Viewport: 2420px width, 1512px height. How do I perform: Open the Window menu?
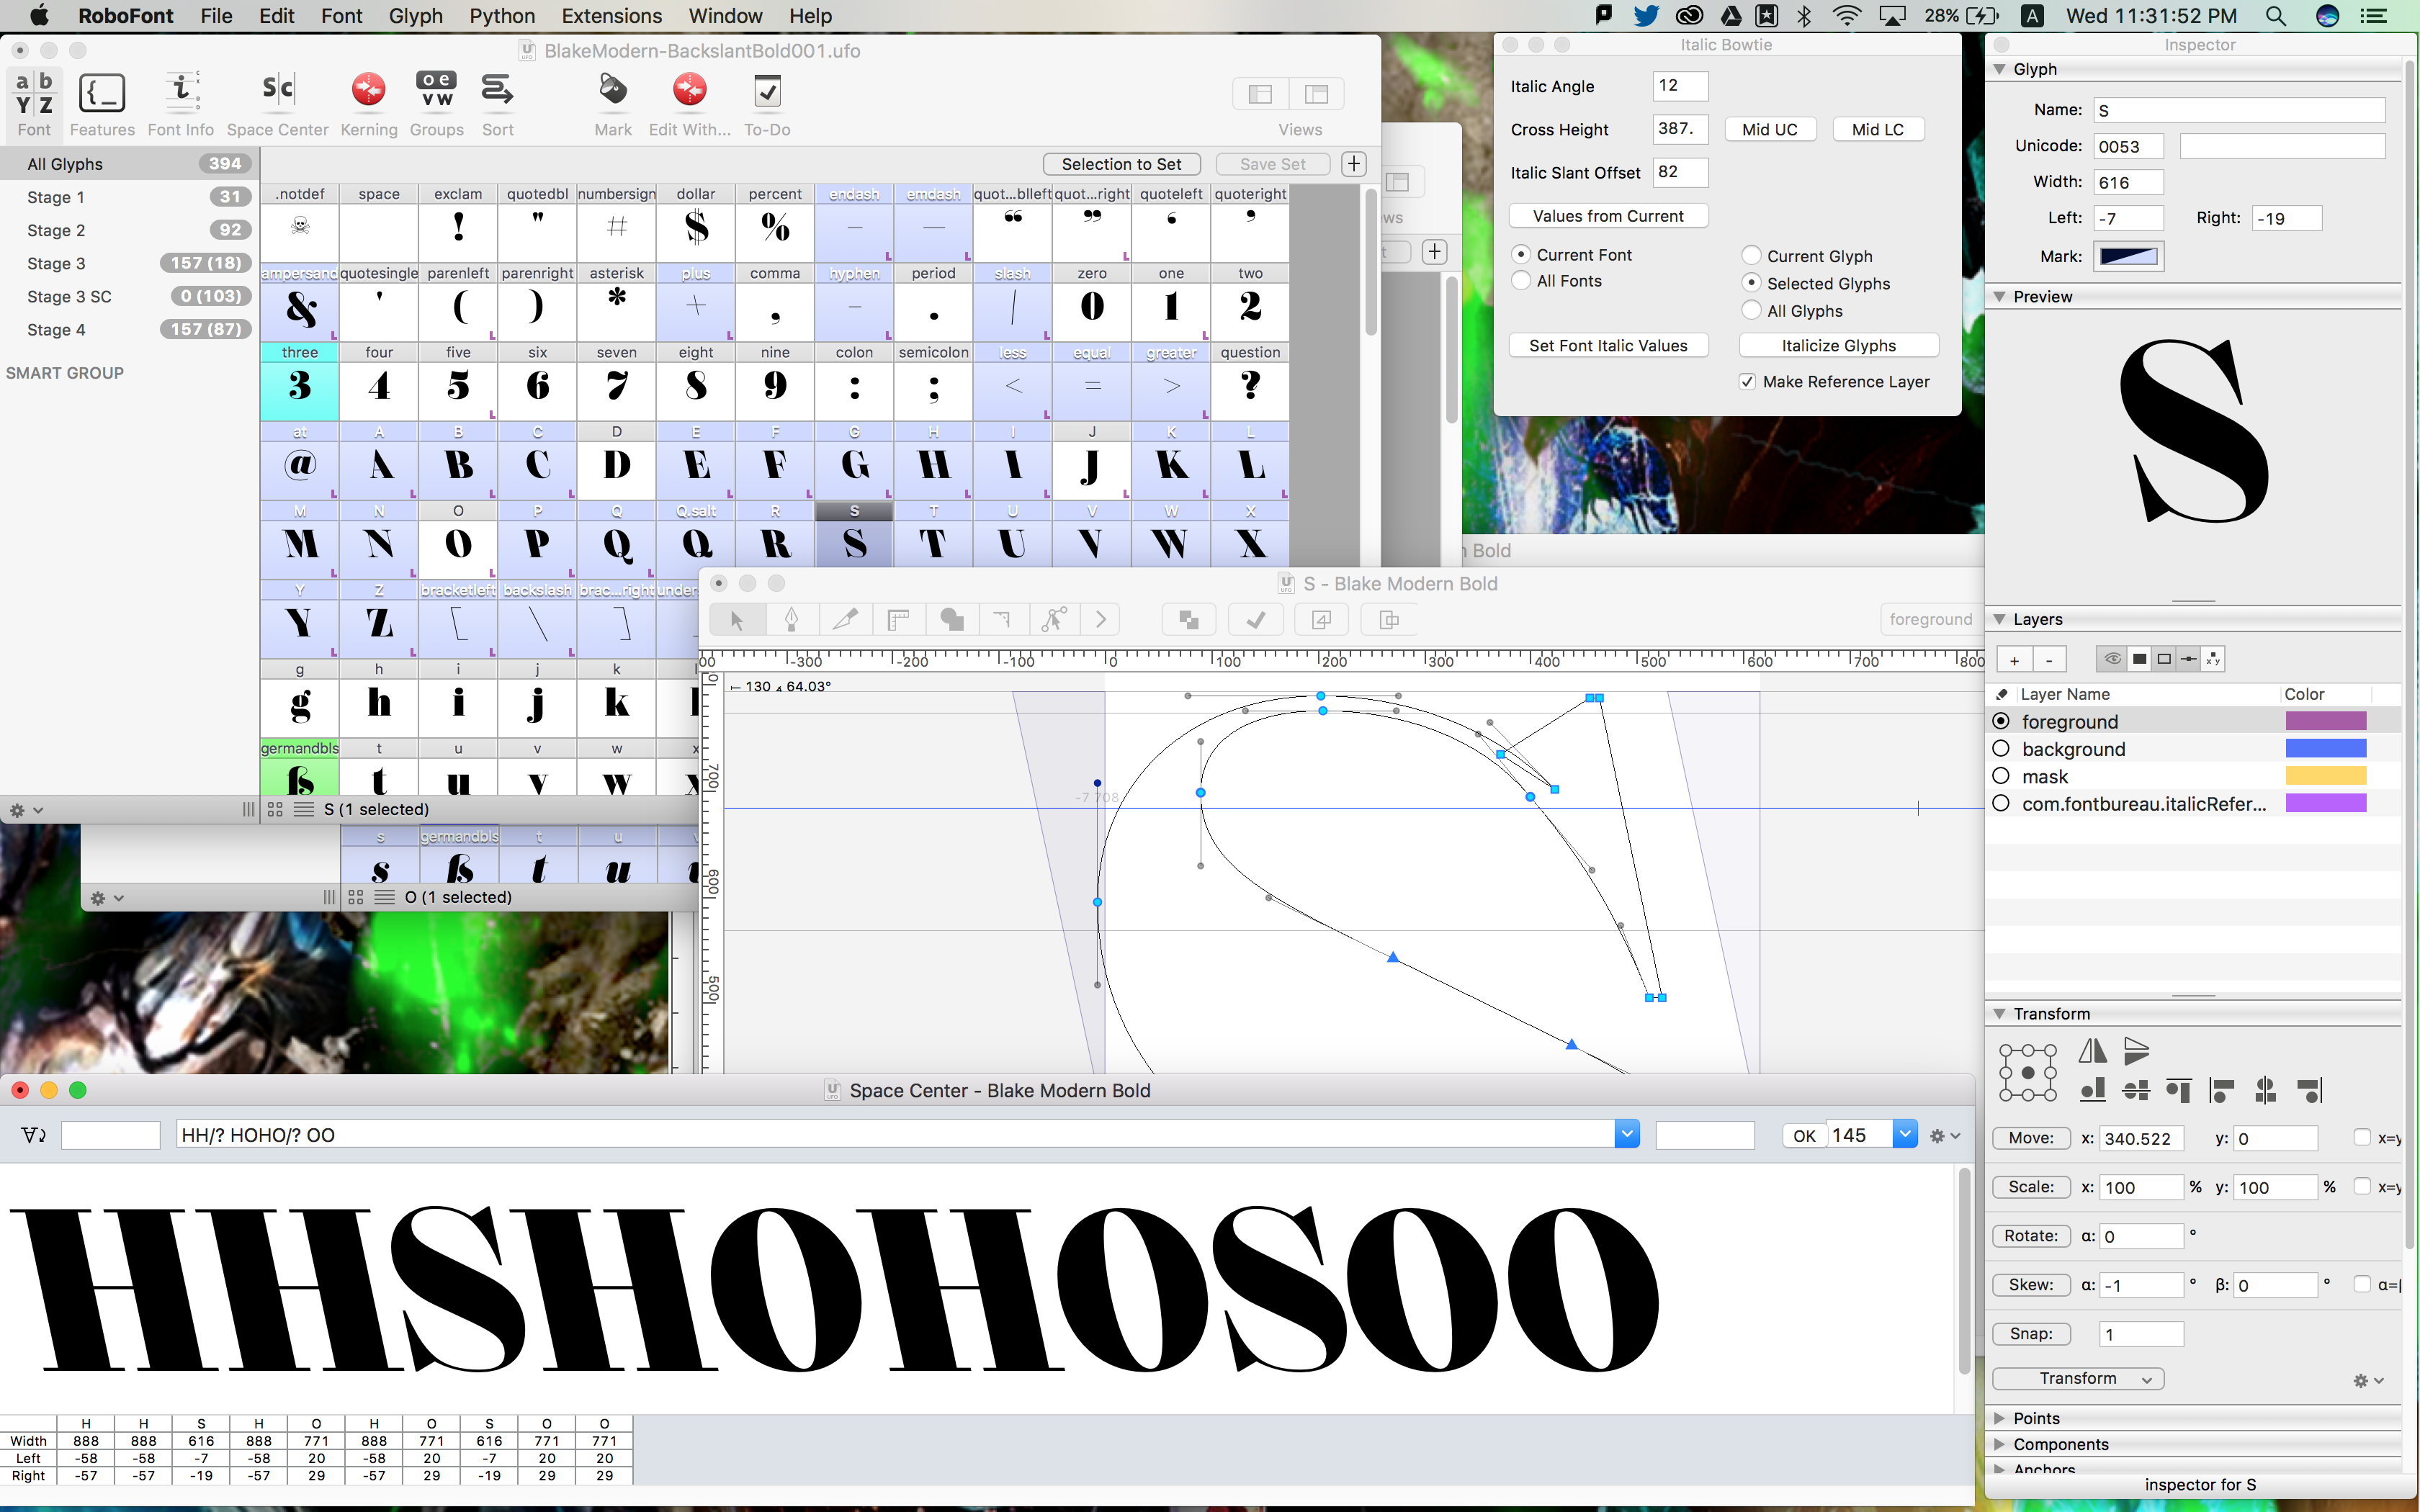click(x=725, y=16)
